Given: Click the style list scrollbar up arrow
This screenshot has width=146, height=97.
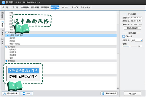Looking at the screenshot, I should (x=118, y=12).
